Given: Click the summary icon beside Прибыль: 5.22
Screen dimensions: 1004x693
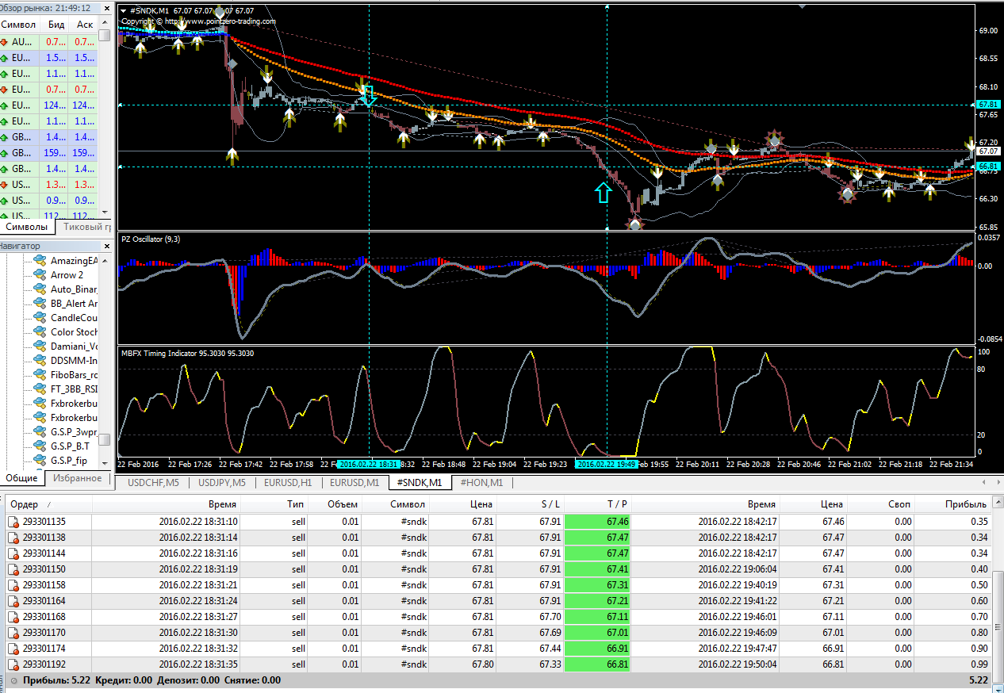Looking at the screenshot, I should [13, 680].
